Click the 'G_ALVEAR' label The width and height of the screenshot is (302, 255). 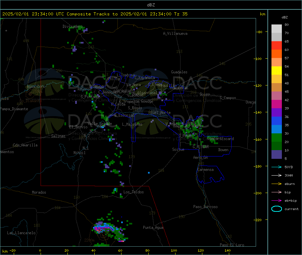[201, 147]
